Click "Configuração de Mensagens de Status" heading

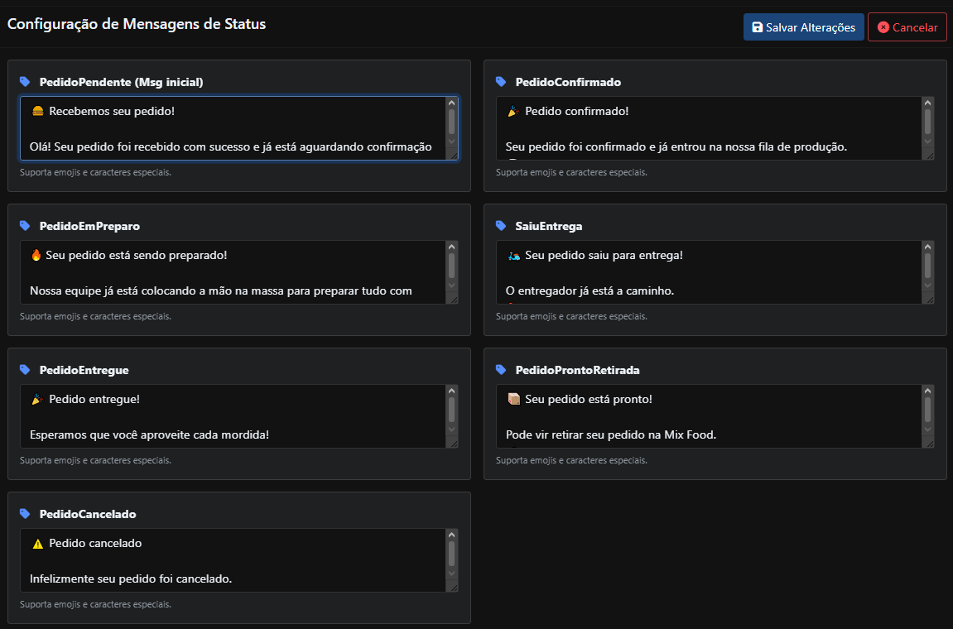[137, 24]
